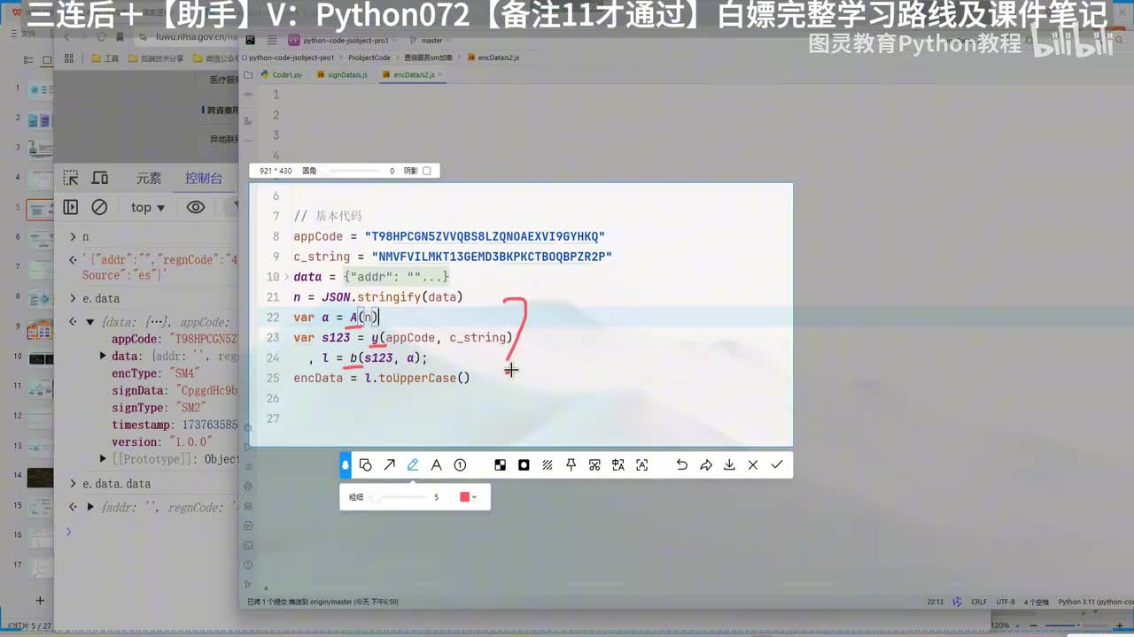Click the scissors capture tool icon
Image resolution: width=1134 pixels, height=637 pixels.
coord(594,464)
